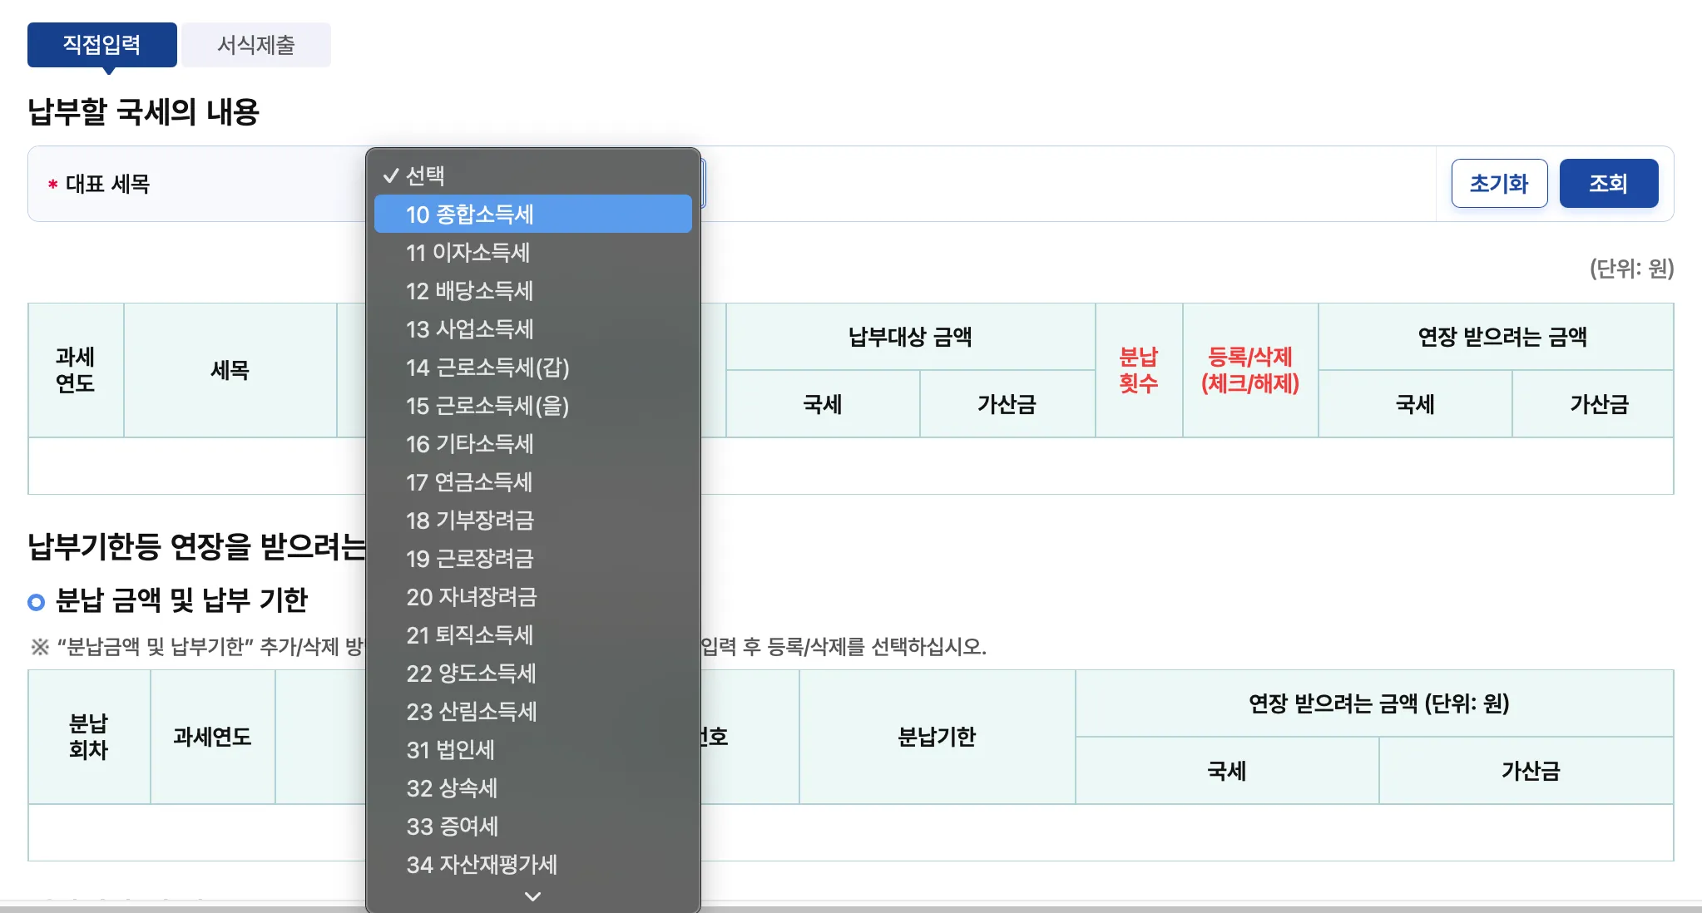This screenshot has width=1702, height=913.
Task: Click the 초기화 reset button
Action: click(x=1498, y=183)
